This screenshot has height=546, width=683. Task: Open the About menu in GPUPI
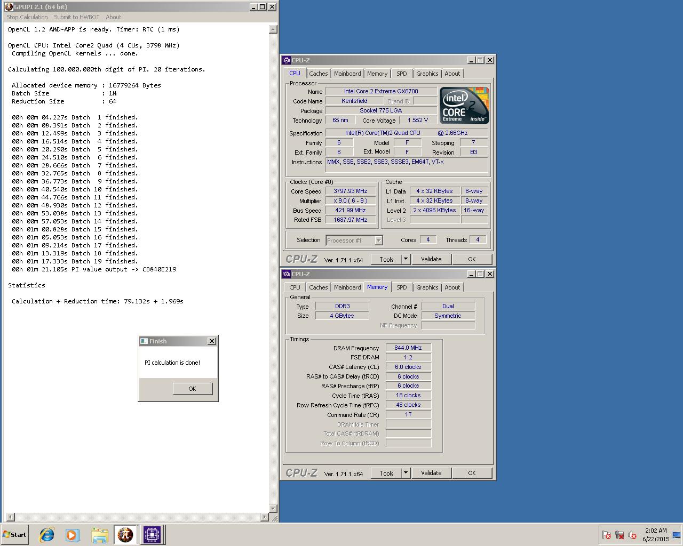pos(114,17)
